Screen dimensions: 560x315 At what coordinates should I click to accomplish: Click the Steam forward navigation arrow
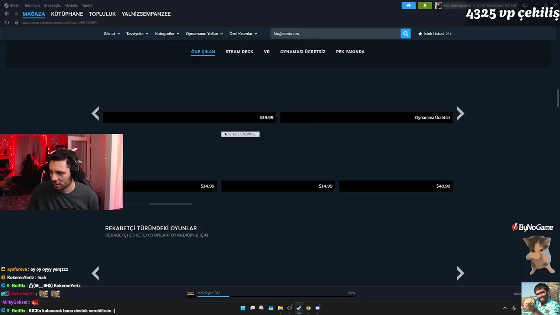(16, 14)
